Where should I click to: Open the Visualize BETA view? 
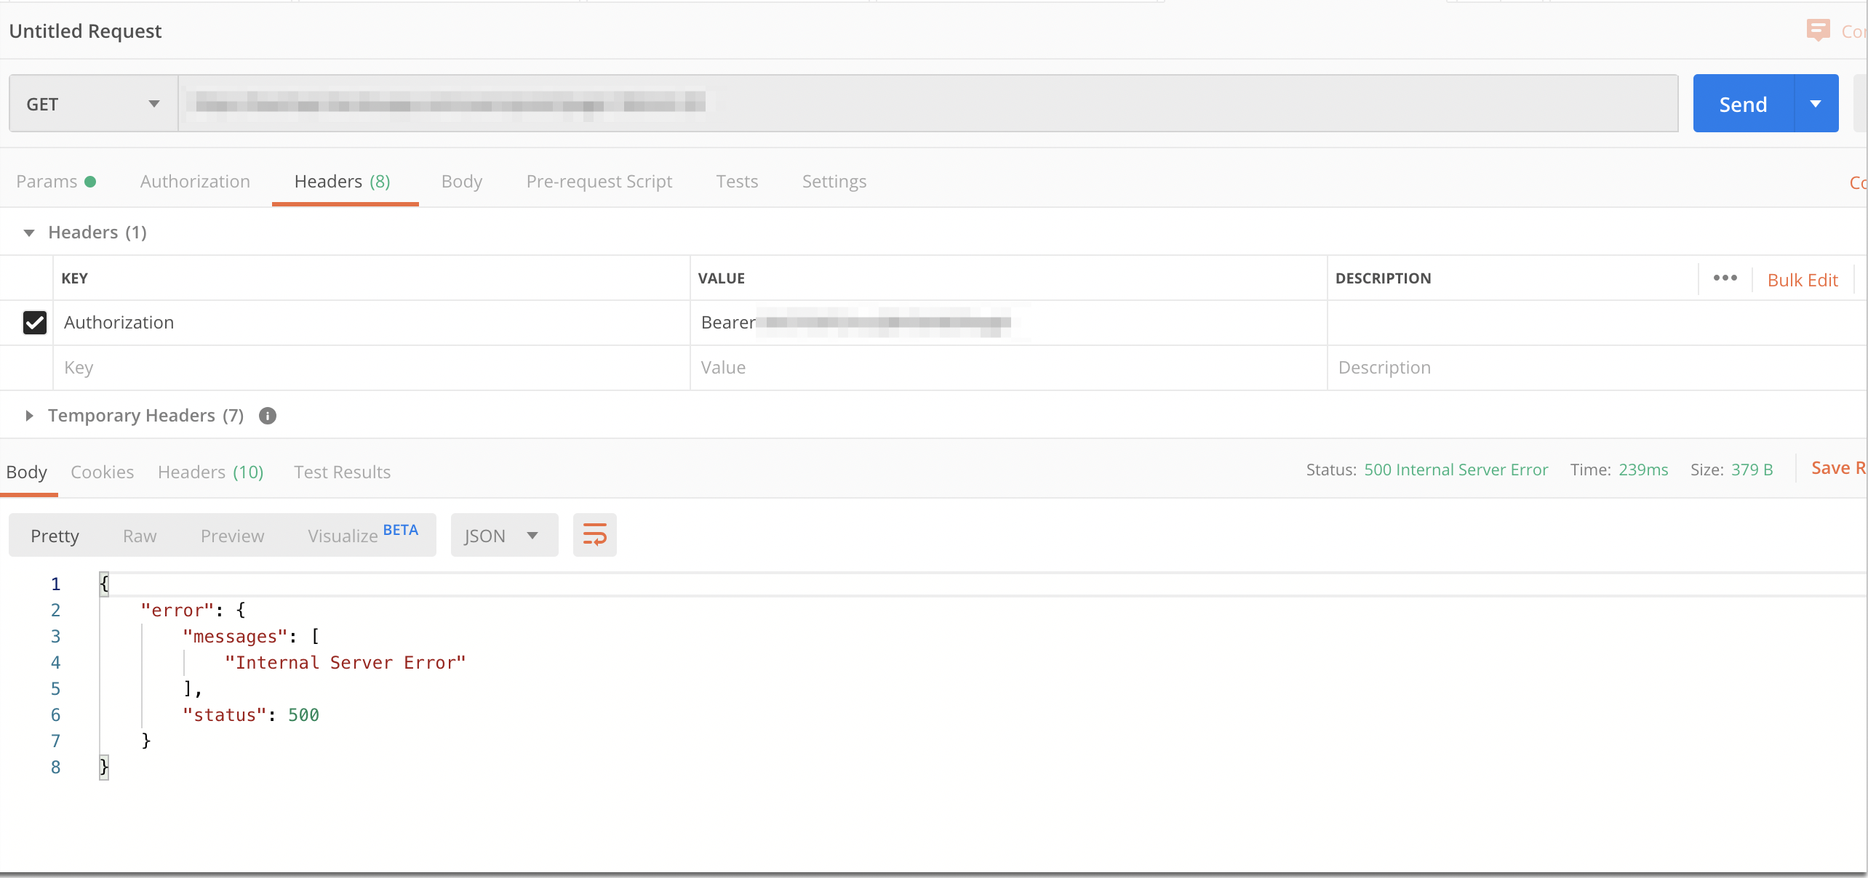362,536
